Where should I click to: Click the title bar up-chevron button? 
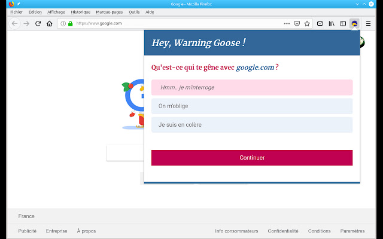(364, 4)
